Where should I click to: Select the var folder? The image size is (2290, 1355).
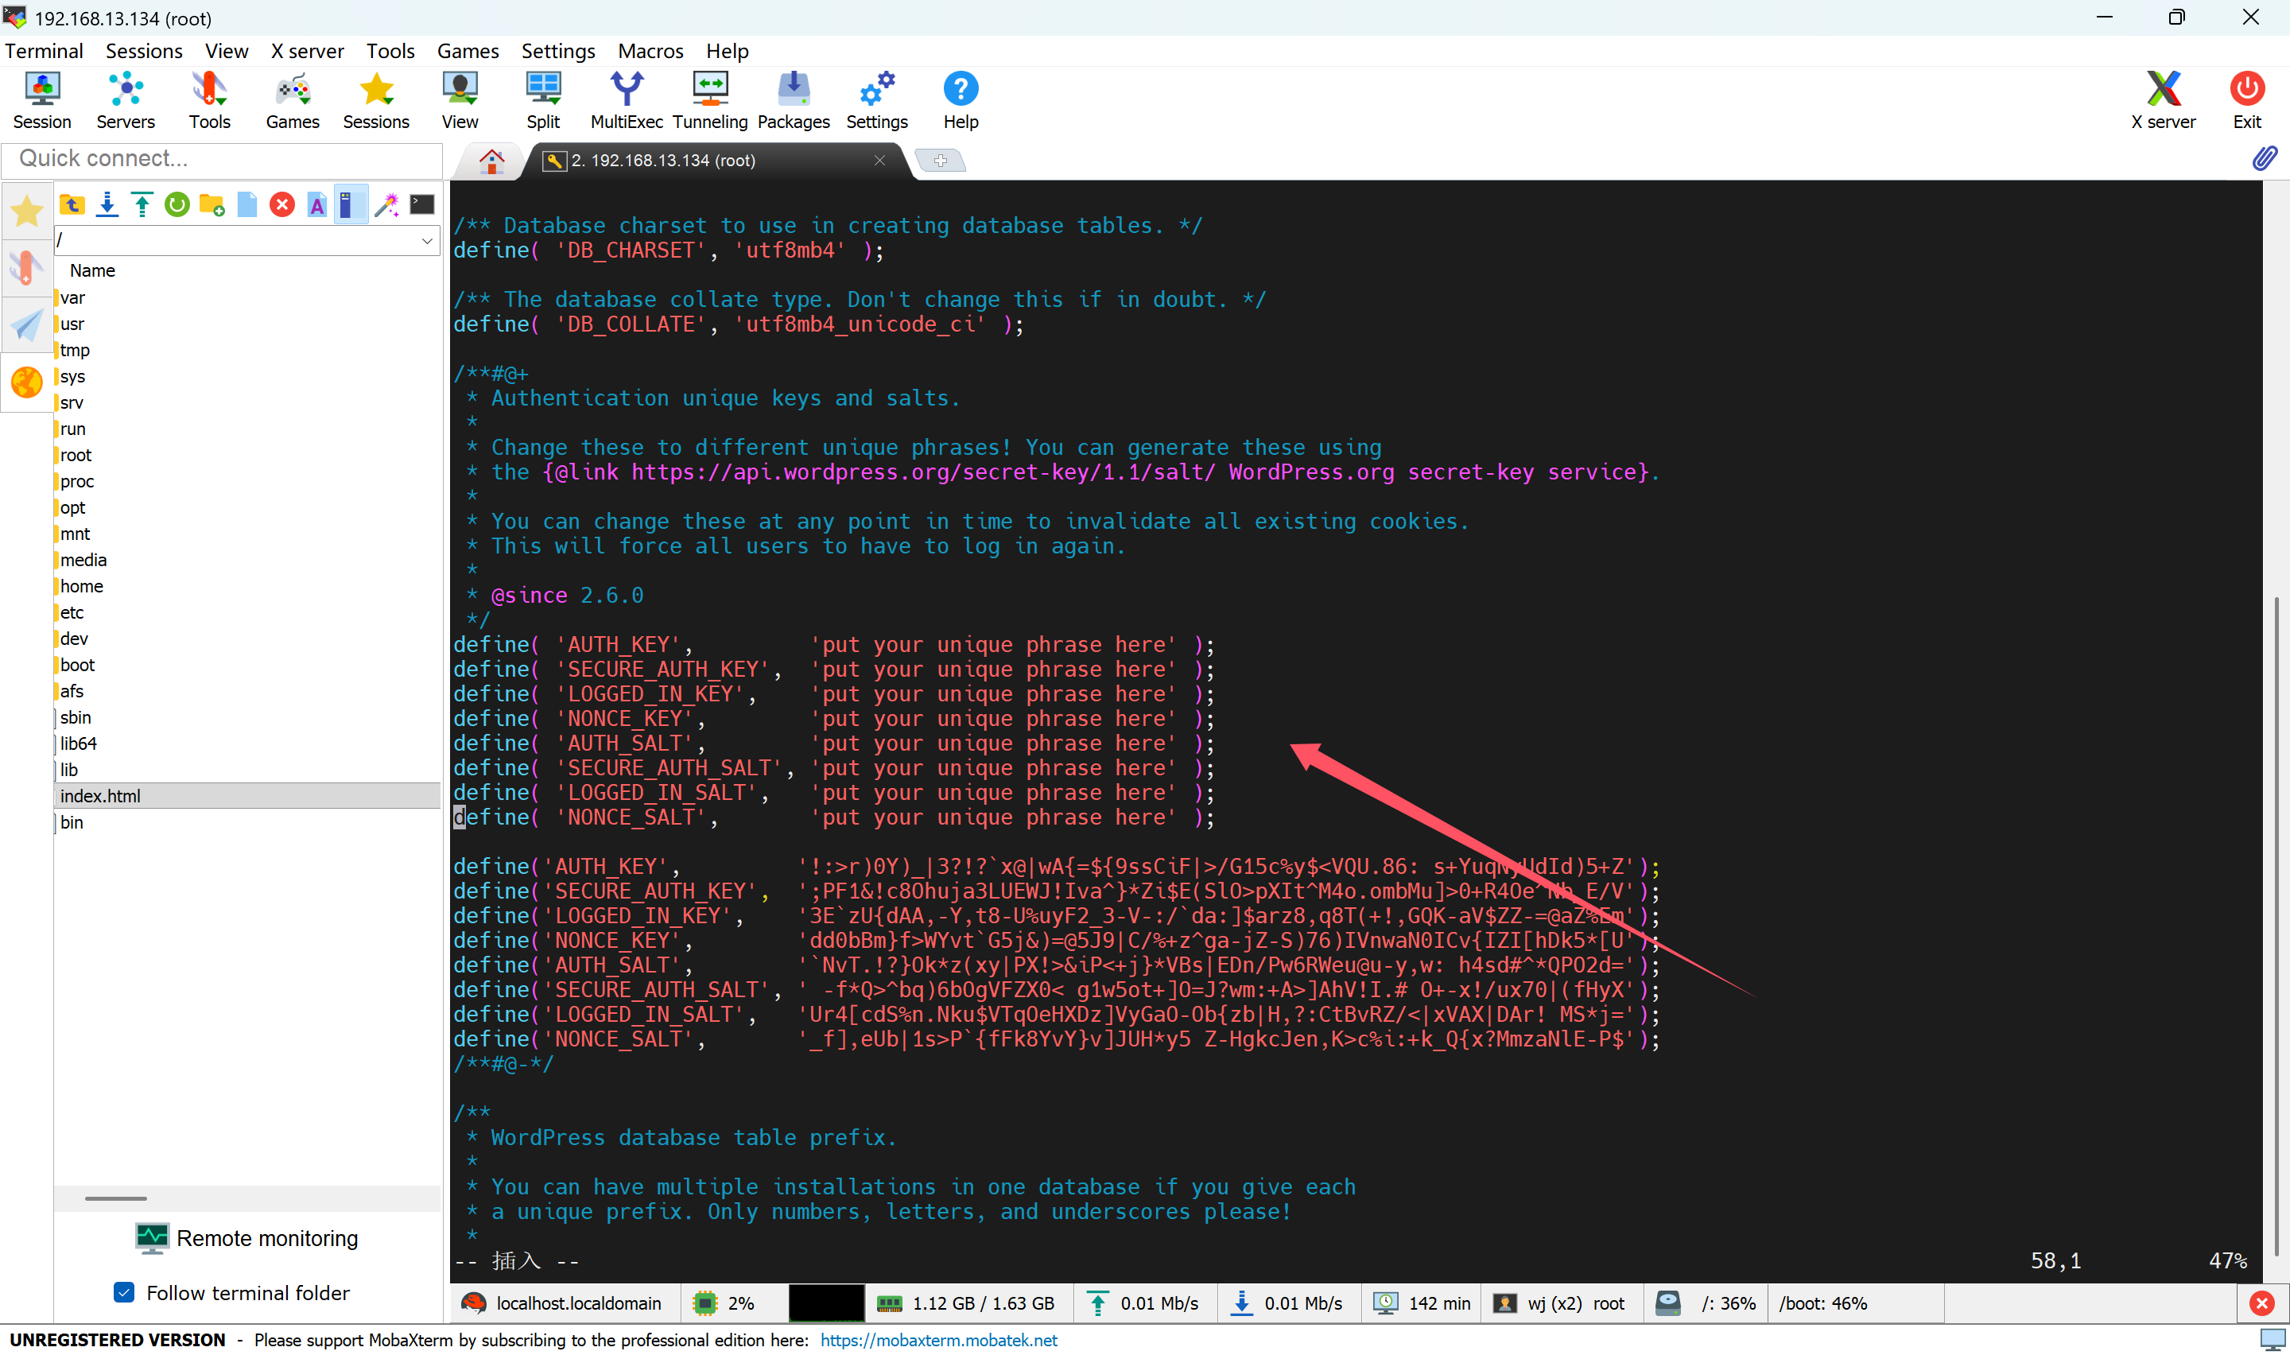[x=72, y=297]
